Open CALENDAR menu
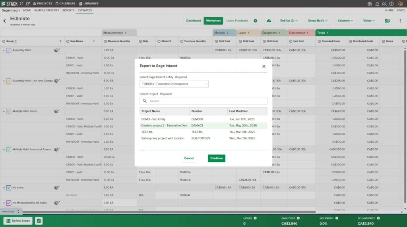This screenshot has width=407, height=227. pyautogui.click(x=66, y=4)
